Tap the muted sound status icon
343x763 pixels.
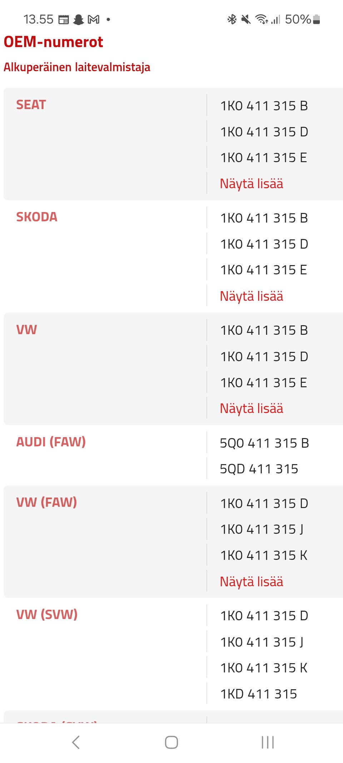point(246,19)
